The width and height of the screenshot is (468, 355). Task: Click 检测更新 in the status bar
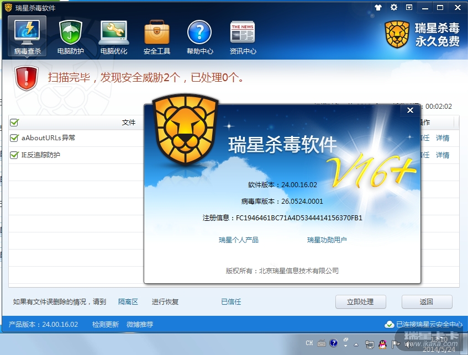pos(106,324)
